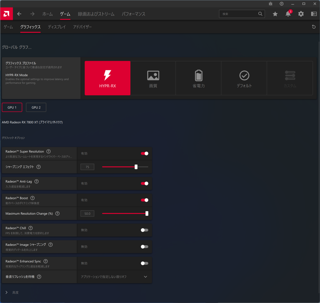Viewport: 320px width, 303px height.
Task: Show help for Radeon Anti-Lag
Action: click(37, 181)
